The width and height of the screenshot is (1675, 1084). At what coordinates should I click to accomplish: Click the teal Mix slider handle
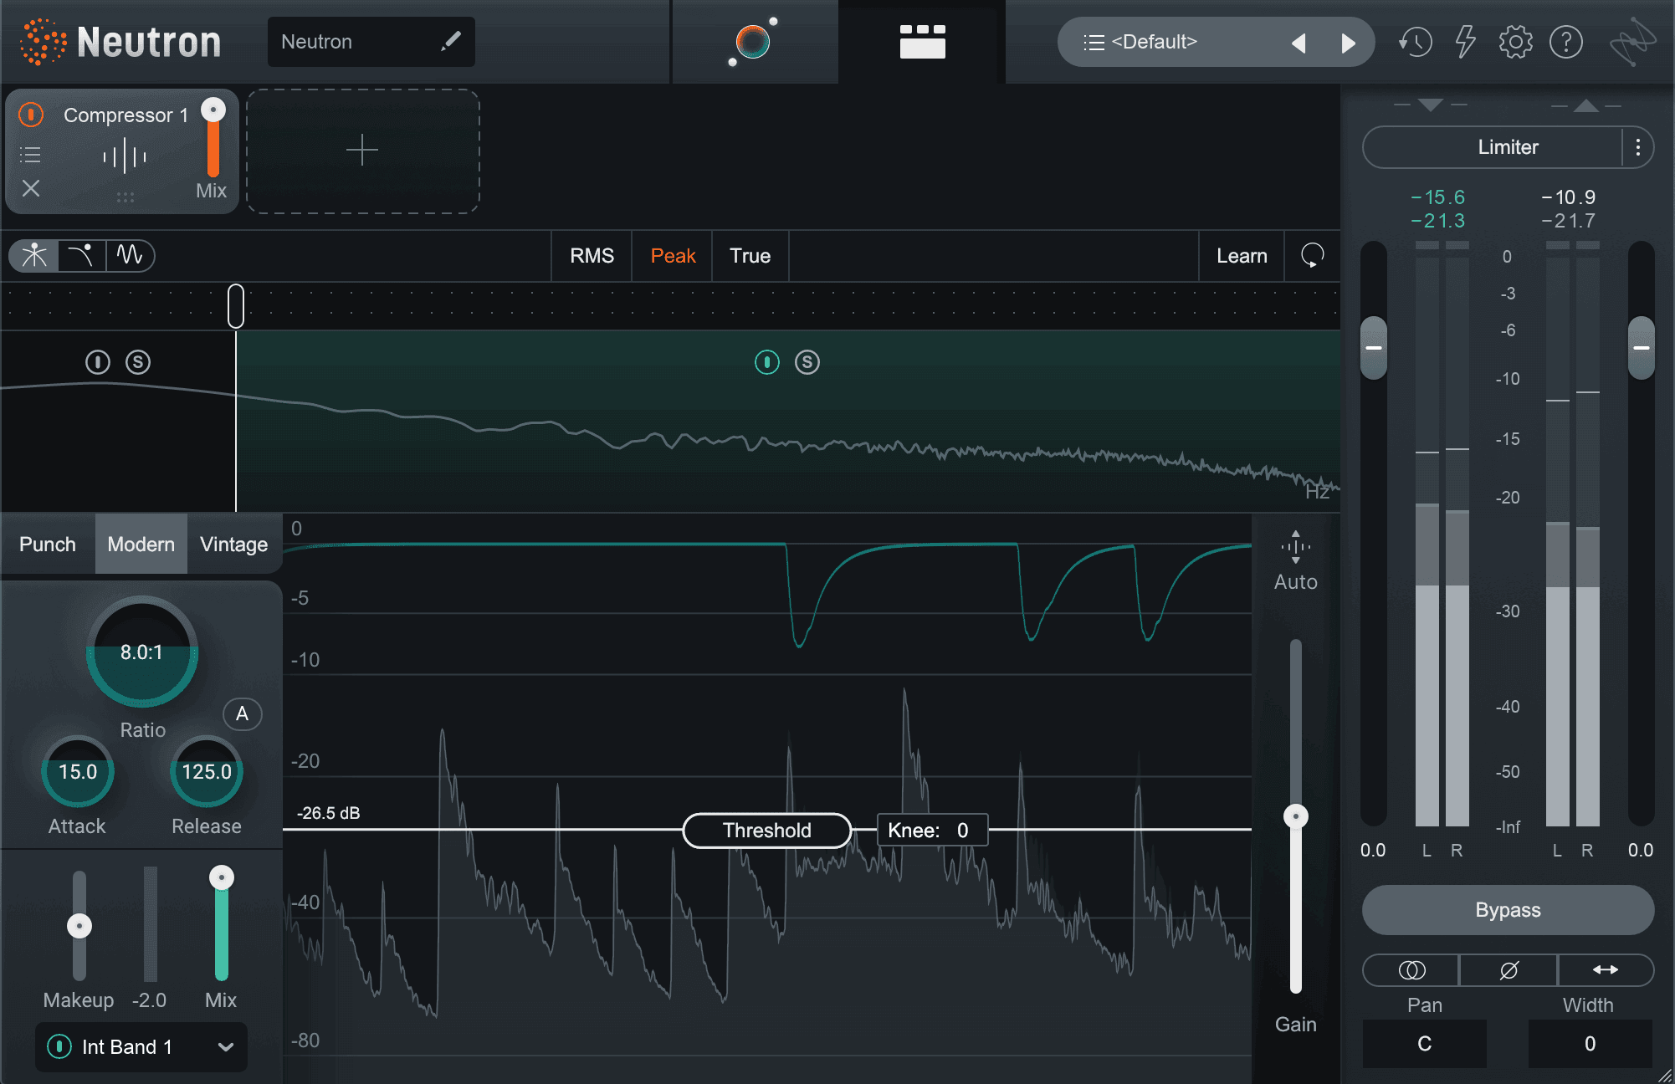tap(221, 877)
